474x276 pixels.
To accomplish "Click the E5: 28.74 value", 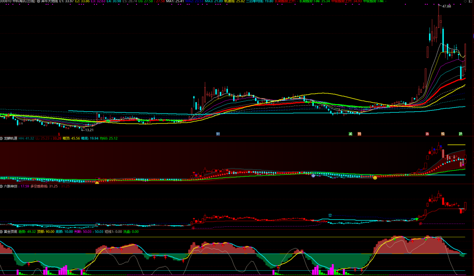I will (130, 1).
